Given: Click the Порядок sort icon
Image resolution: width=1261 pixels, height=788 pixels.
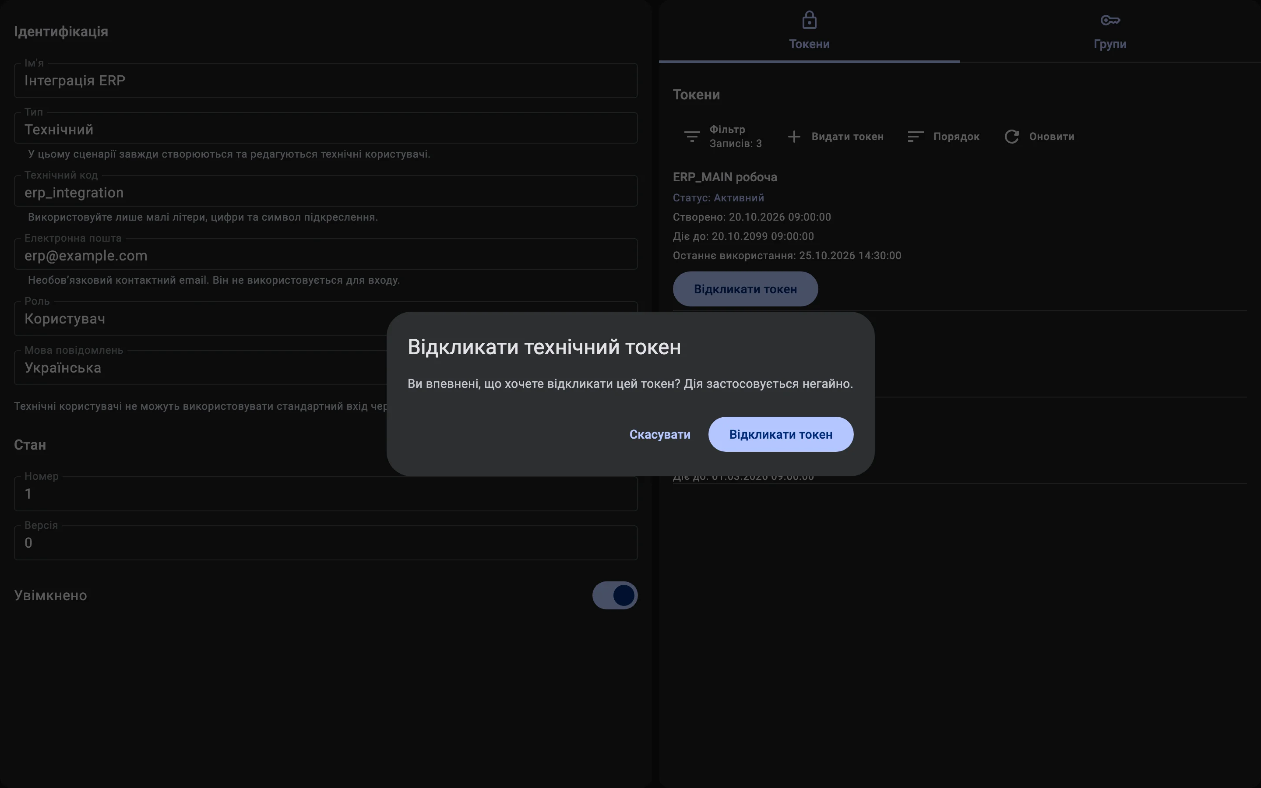Looking at the screenshot, I should point(916,137).
